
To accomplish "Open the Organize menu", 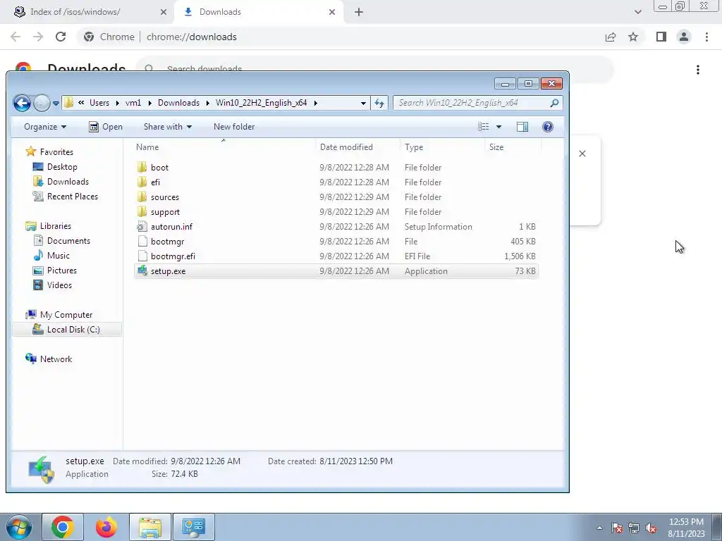I will [x=45, y=127].
